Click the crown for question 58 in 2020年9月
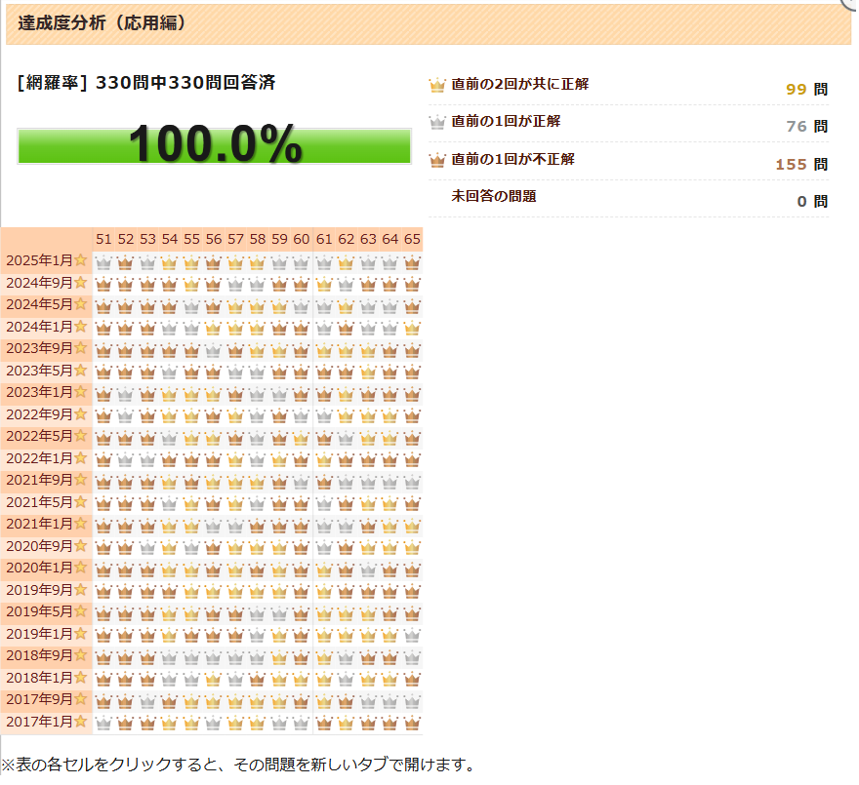859x785 pixels. click(x=257, y=544)
